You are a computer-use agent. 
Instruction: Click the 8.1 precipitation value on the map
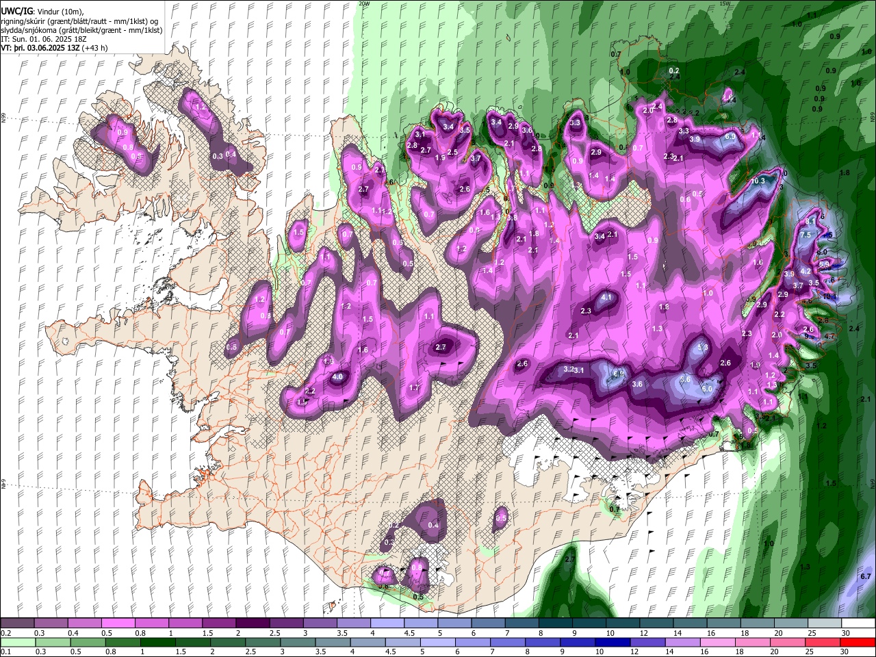pos(810,222)
